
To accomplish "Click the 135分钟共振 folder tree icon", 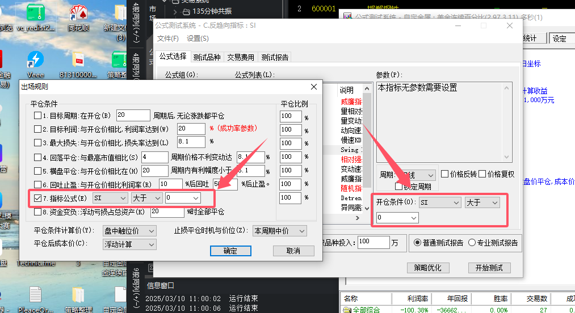I will coord(186,12).
